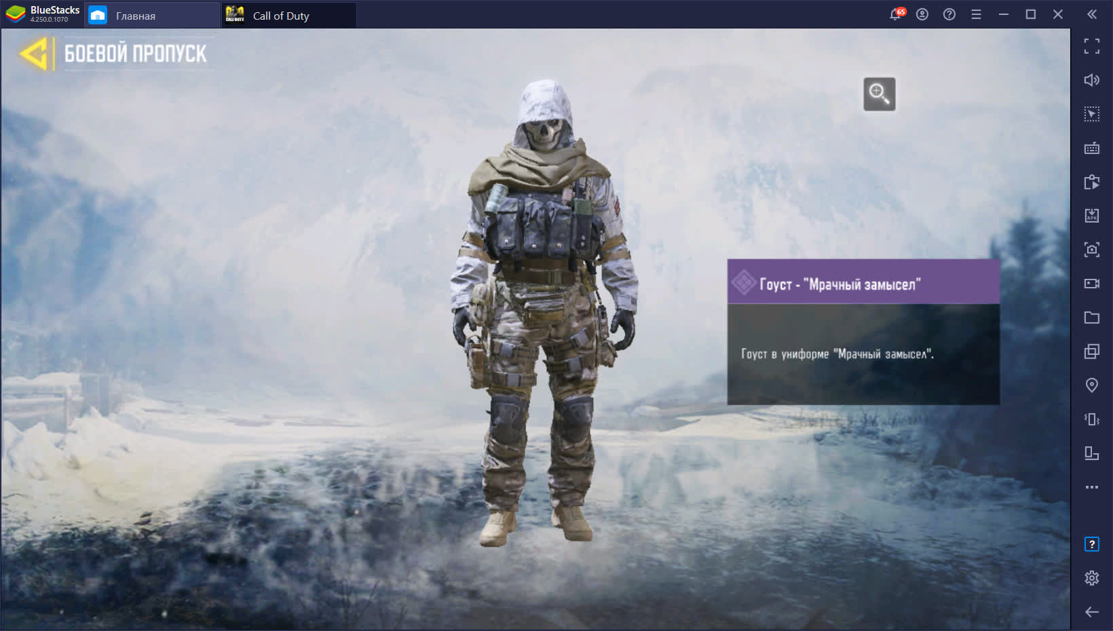Viewport: 1113px width, 631px height.
Task: Install APK from sidebar
Action: pos(1092,216)
